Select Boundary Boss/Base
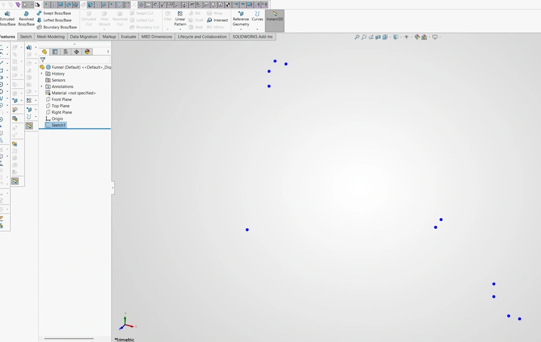The height and width of the screenshot is (342, 541). tap(57, 27)
